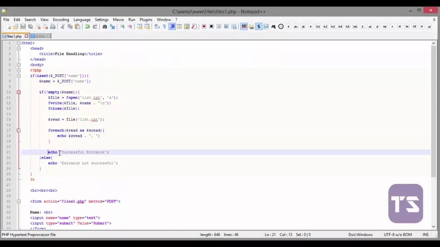Collapse the <head> fold on line 2
The height and width of the screenshot is (247, 440).
click(x=19, y=48)
